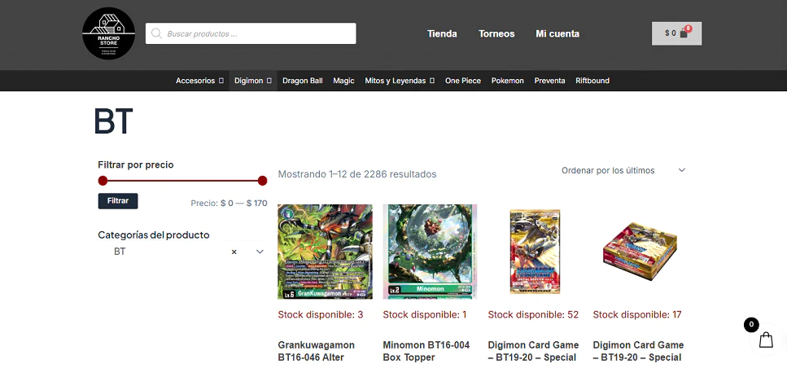Click the minimum price slider handle

[103, 181]
